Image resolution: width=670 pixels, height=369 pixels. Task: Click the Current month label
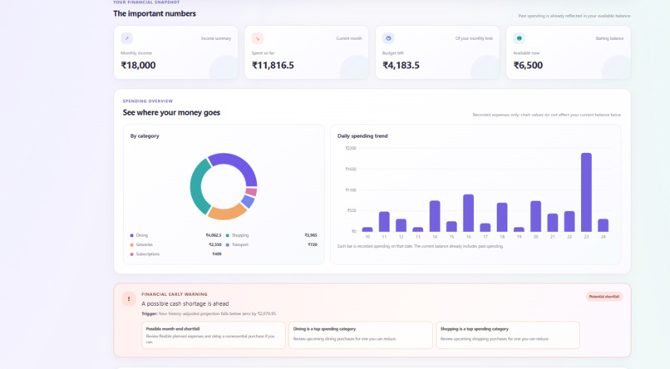[x=348, y=38]
